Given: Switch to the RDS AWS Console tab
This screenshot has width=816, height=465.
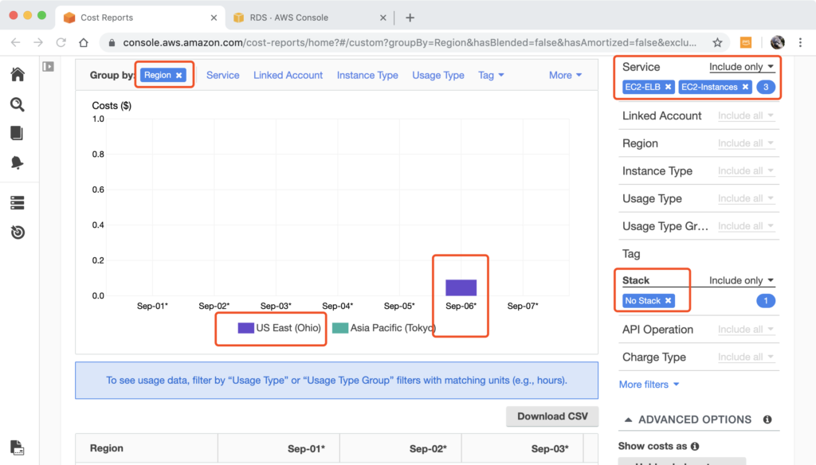Looking at the screenshot, I should click(310, 18).
